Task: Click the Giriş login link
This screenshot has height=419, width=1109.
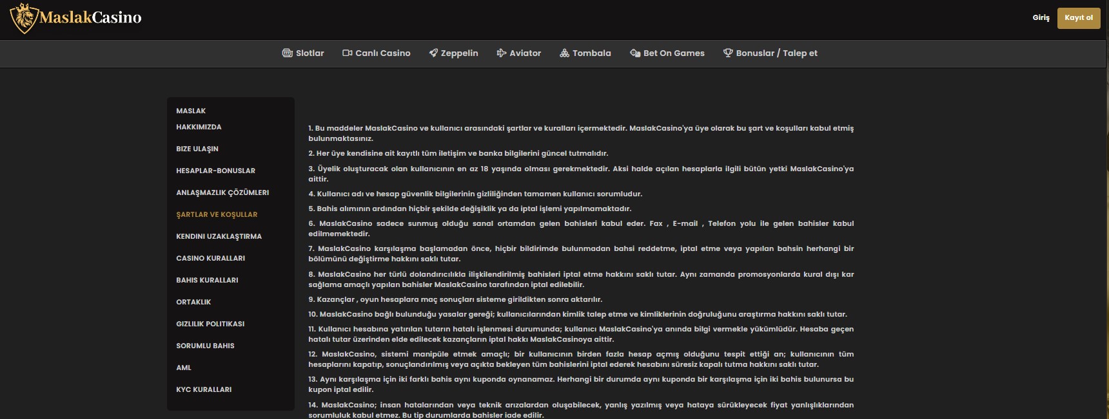Action: pyautogui.click(x=1041, y=17)
